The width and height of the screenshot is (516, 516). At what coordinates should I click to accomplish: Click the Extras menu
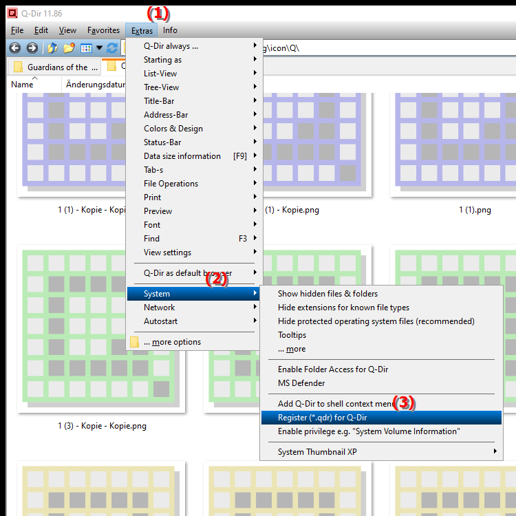(x=142, y=30)
